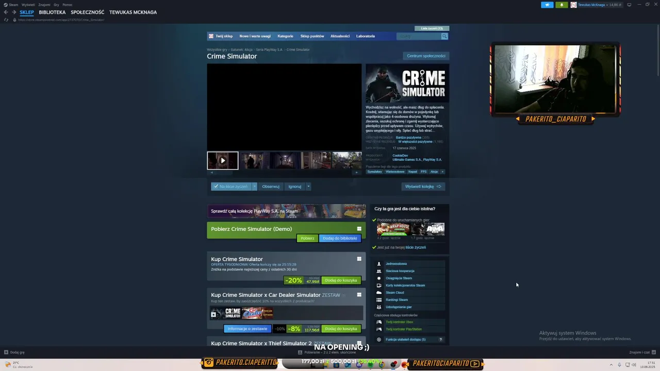The image size is (660, 371).
Task: Click the Symulatory tag
Action: click(375, 172)
